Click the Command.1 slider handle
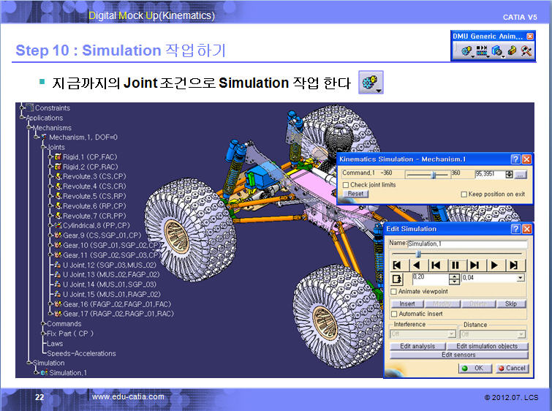Screen dimensions: 552x411 (434, 174)
